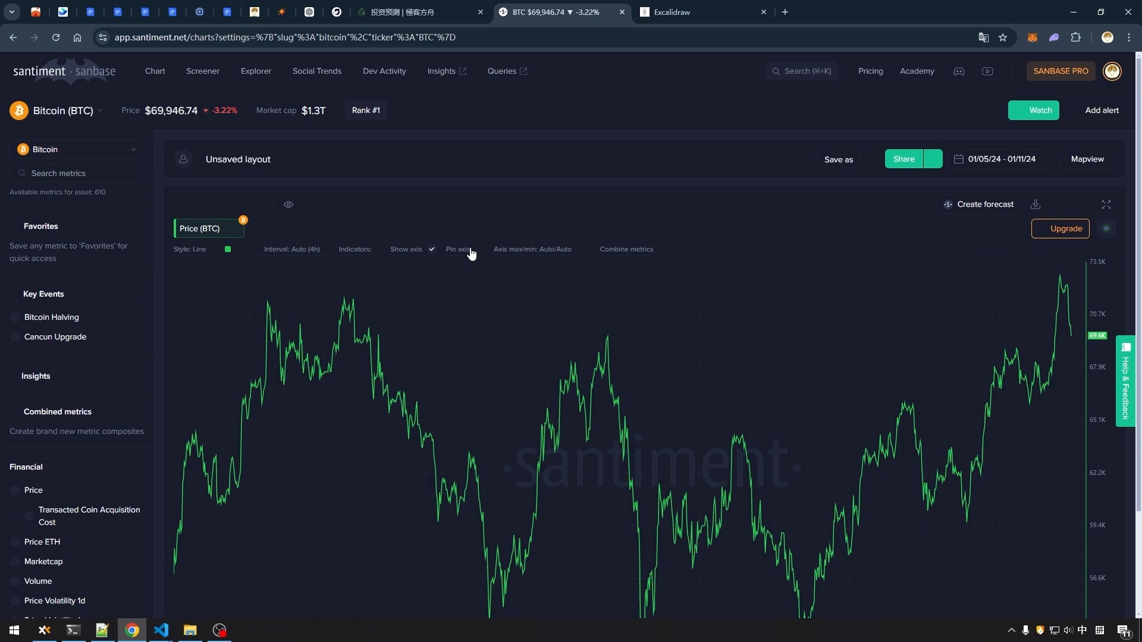Image resolution: width=1142 pixels, height=642 pixels.
Task: Expand chart to fullscreen
Action: coord(1106,204)
